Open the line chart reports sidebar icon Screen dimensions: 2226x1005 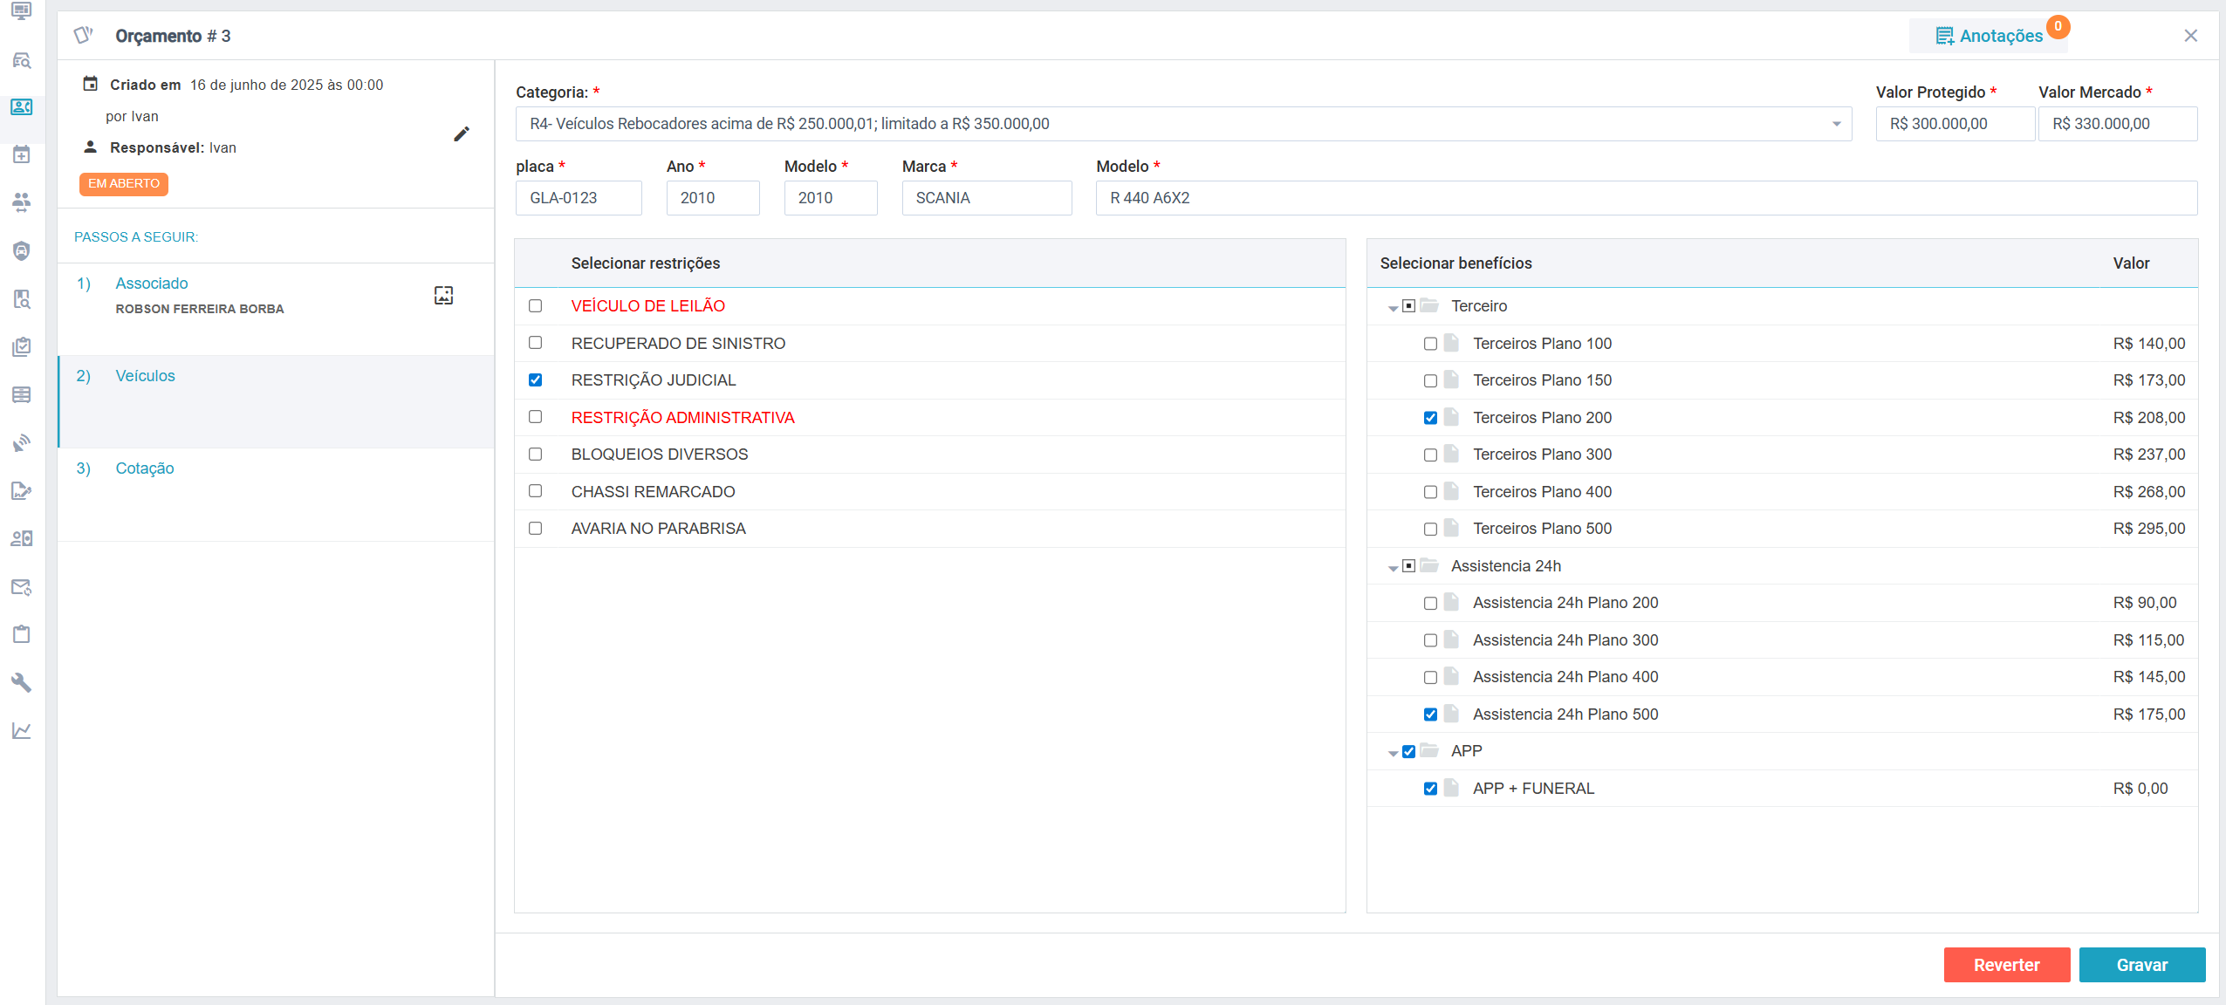pos(22,731)
